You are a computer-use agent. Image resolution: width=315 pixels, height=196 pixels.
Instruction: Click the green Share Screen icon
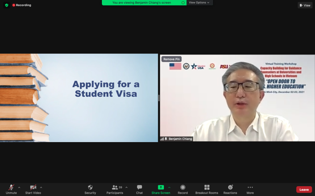(x=161, y=187)
